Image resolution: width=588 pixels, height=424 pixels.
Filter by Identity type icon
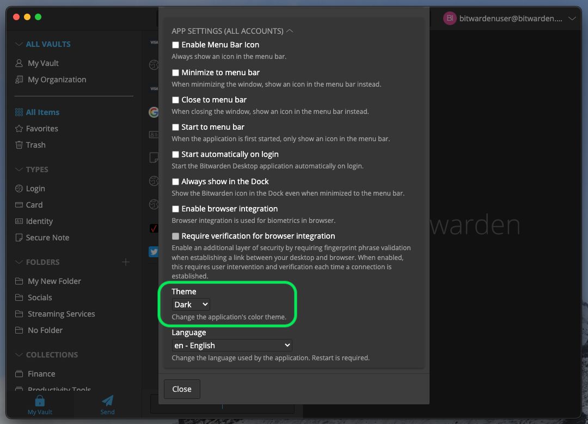click(x=19, y=221)
